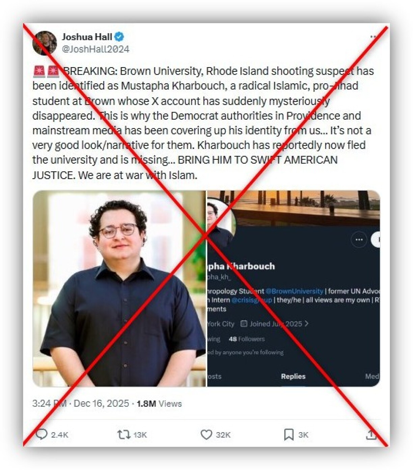Select the Replies tab in the profile screenshot

point(293,376)
